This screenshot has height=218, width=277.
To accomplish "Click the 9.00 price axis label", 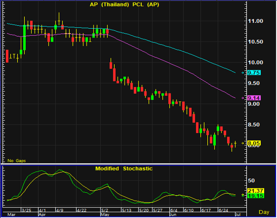I will pyautogui.click(x=254, y=104).
